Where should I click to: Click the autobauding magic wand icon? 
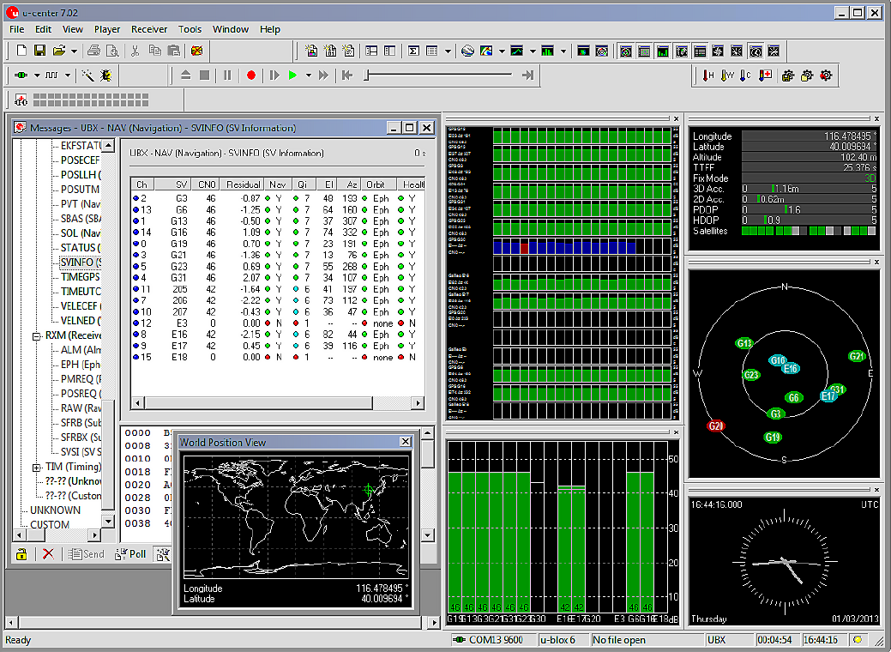pos(87,75)
